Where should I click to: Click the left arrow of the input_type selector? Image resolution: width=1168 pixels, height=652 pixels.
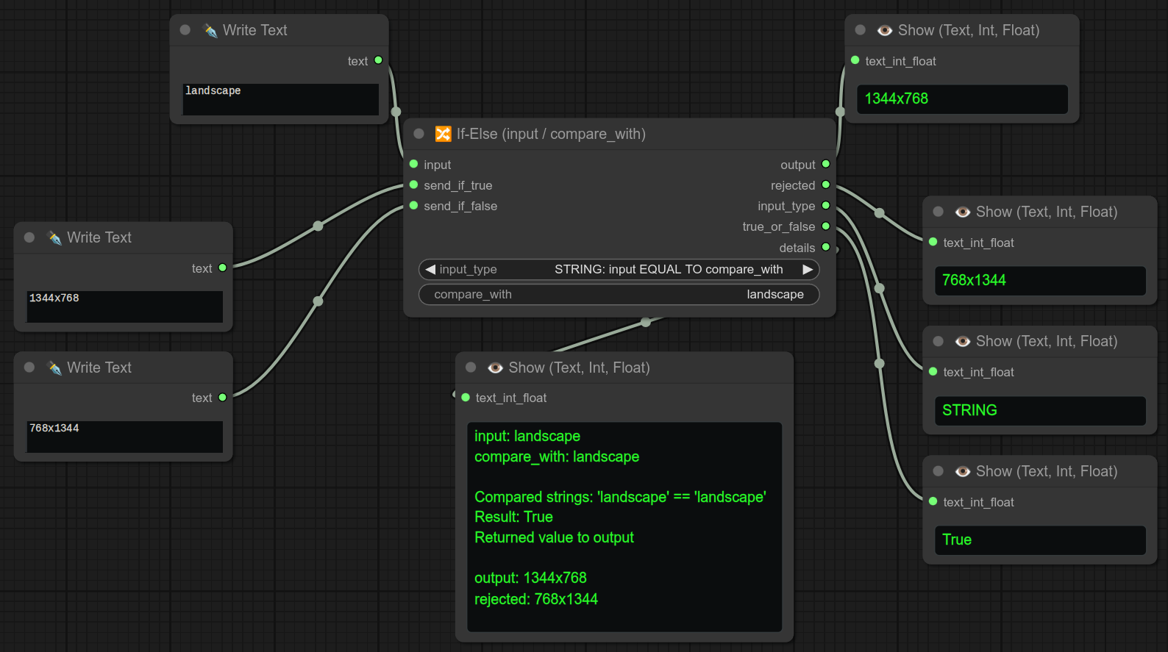point(430,269)
